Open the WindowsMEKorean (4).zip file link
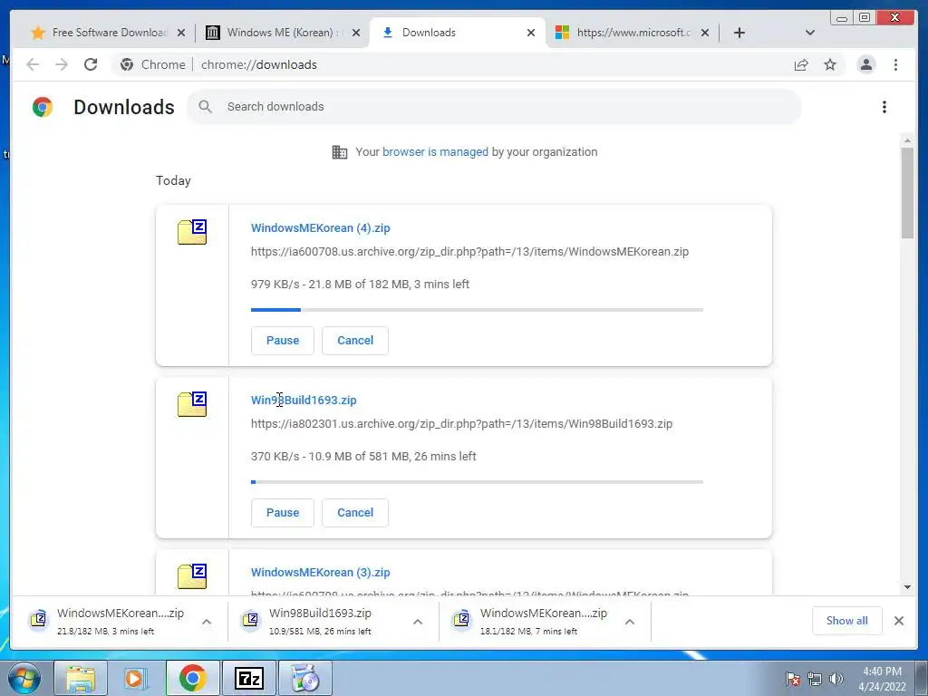 click(320, 227)
